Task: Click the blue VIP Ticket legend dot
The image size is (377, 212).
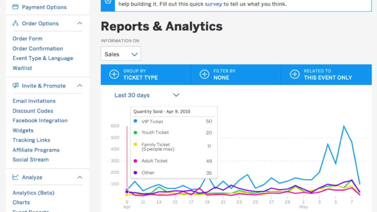Action: (135, 121)
